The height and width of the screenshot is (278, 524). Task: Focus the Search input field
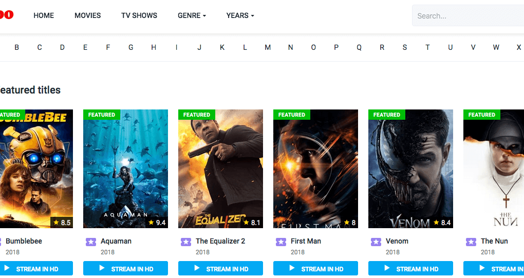[468, 16]
